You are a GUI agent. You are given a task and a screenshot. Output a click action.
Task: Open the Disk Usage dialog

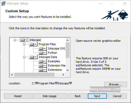pos(50,96)
